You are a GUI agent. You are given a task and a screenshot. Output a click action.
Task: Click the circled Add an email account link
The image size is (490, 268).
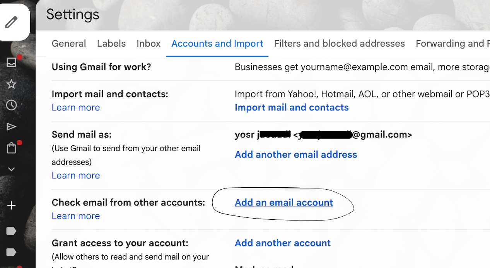283,202
